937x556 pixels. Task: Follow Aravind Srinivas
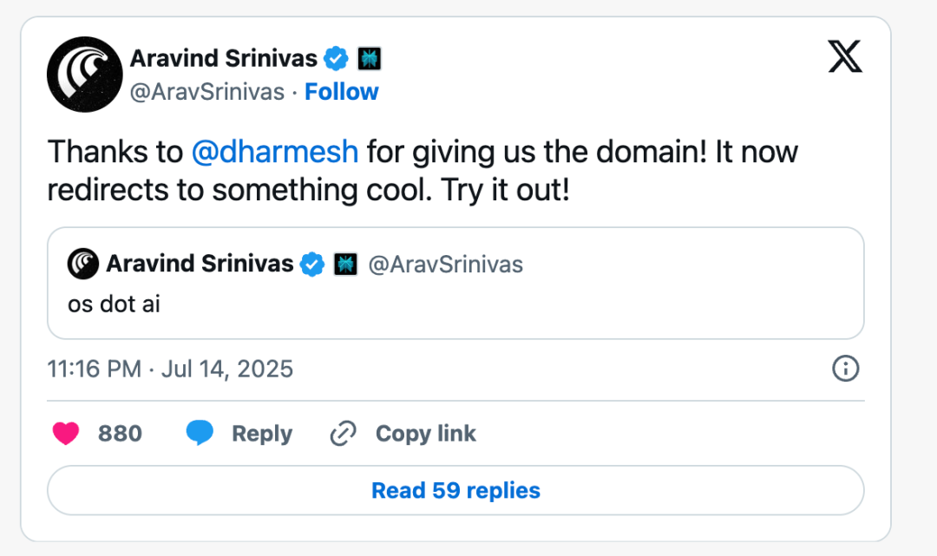(x=341, y=92)
